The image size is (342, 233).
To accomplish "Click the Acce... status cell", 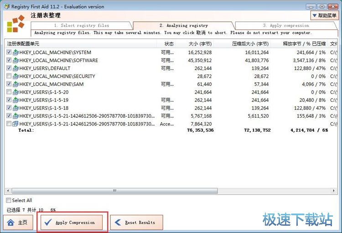I will (166, 124).
